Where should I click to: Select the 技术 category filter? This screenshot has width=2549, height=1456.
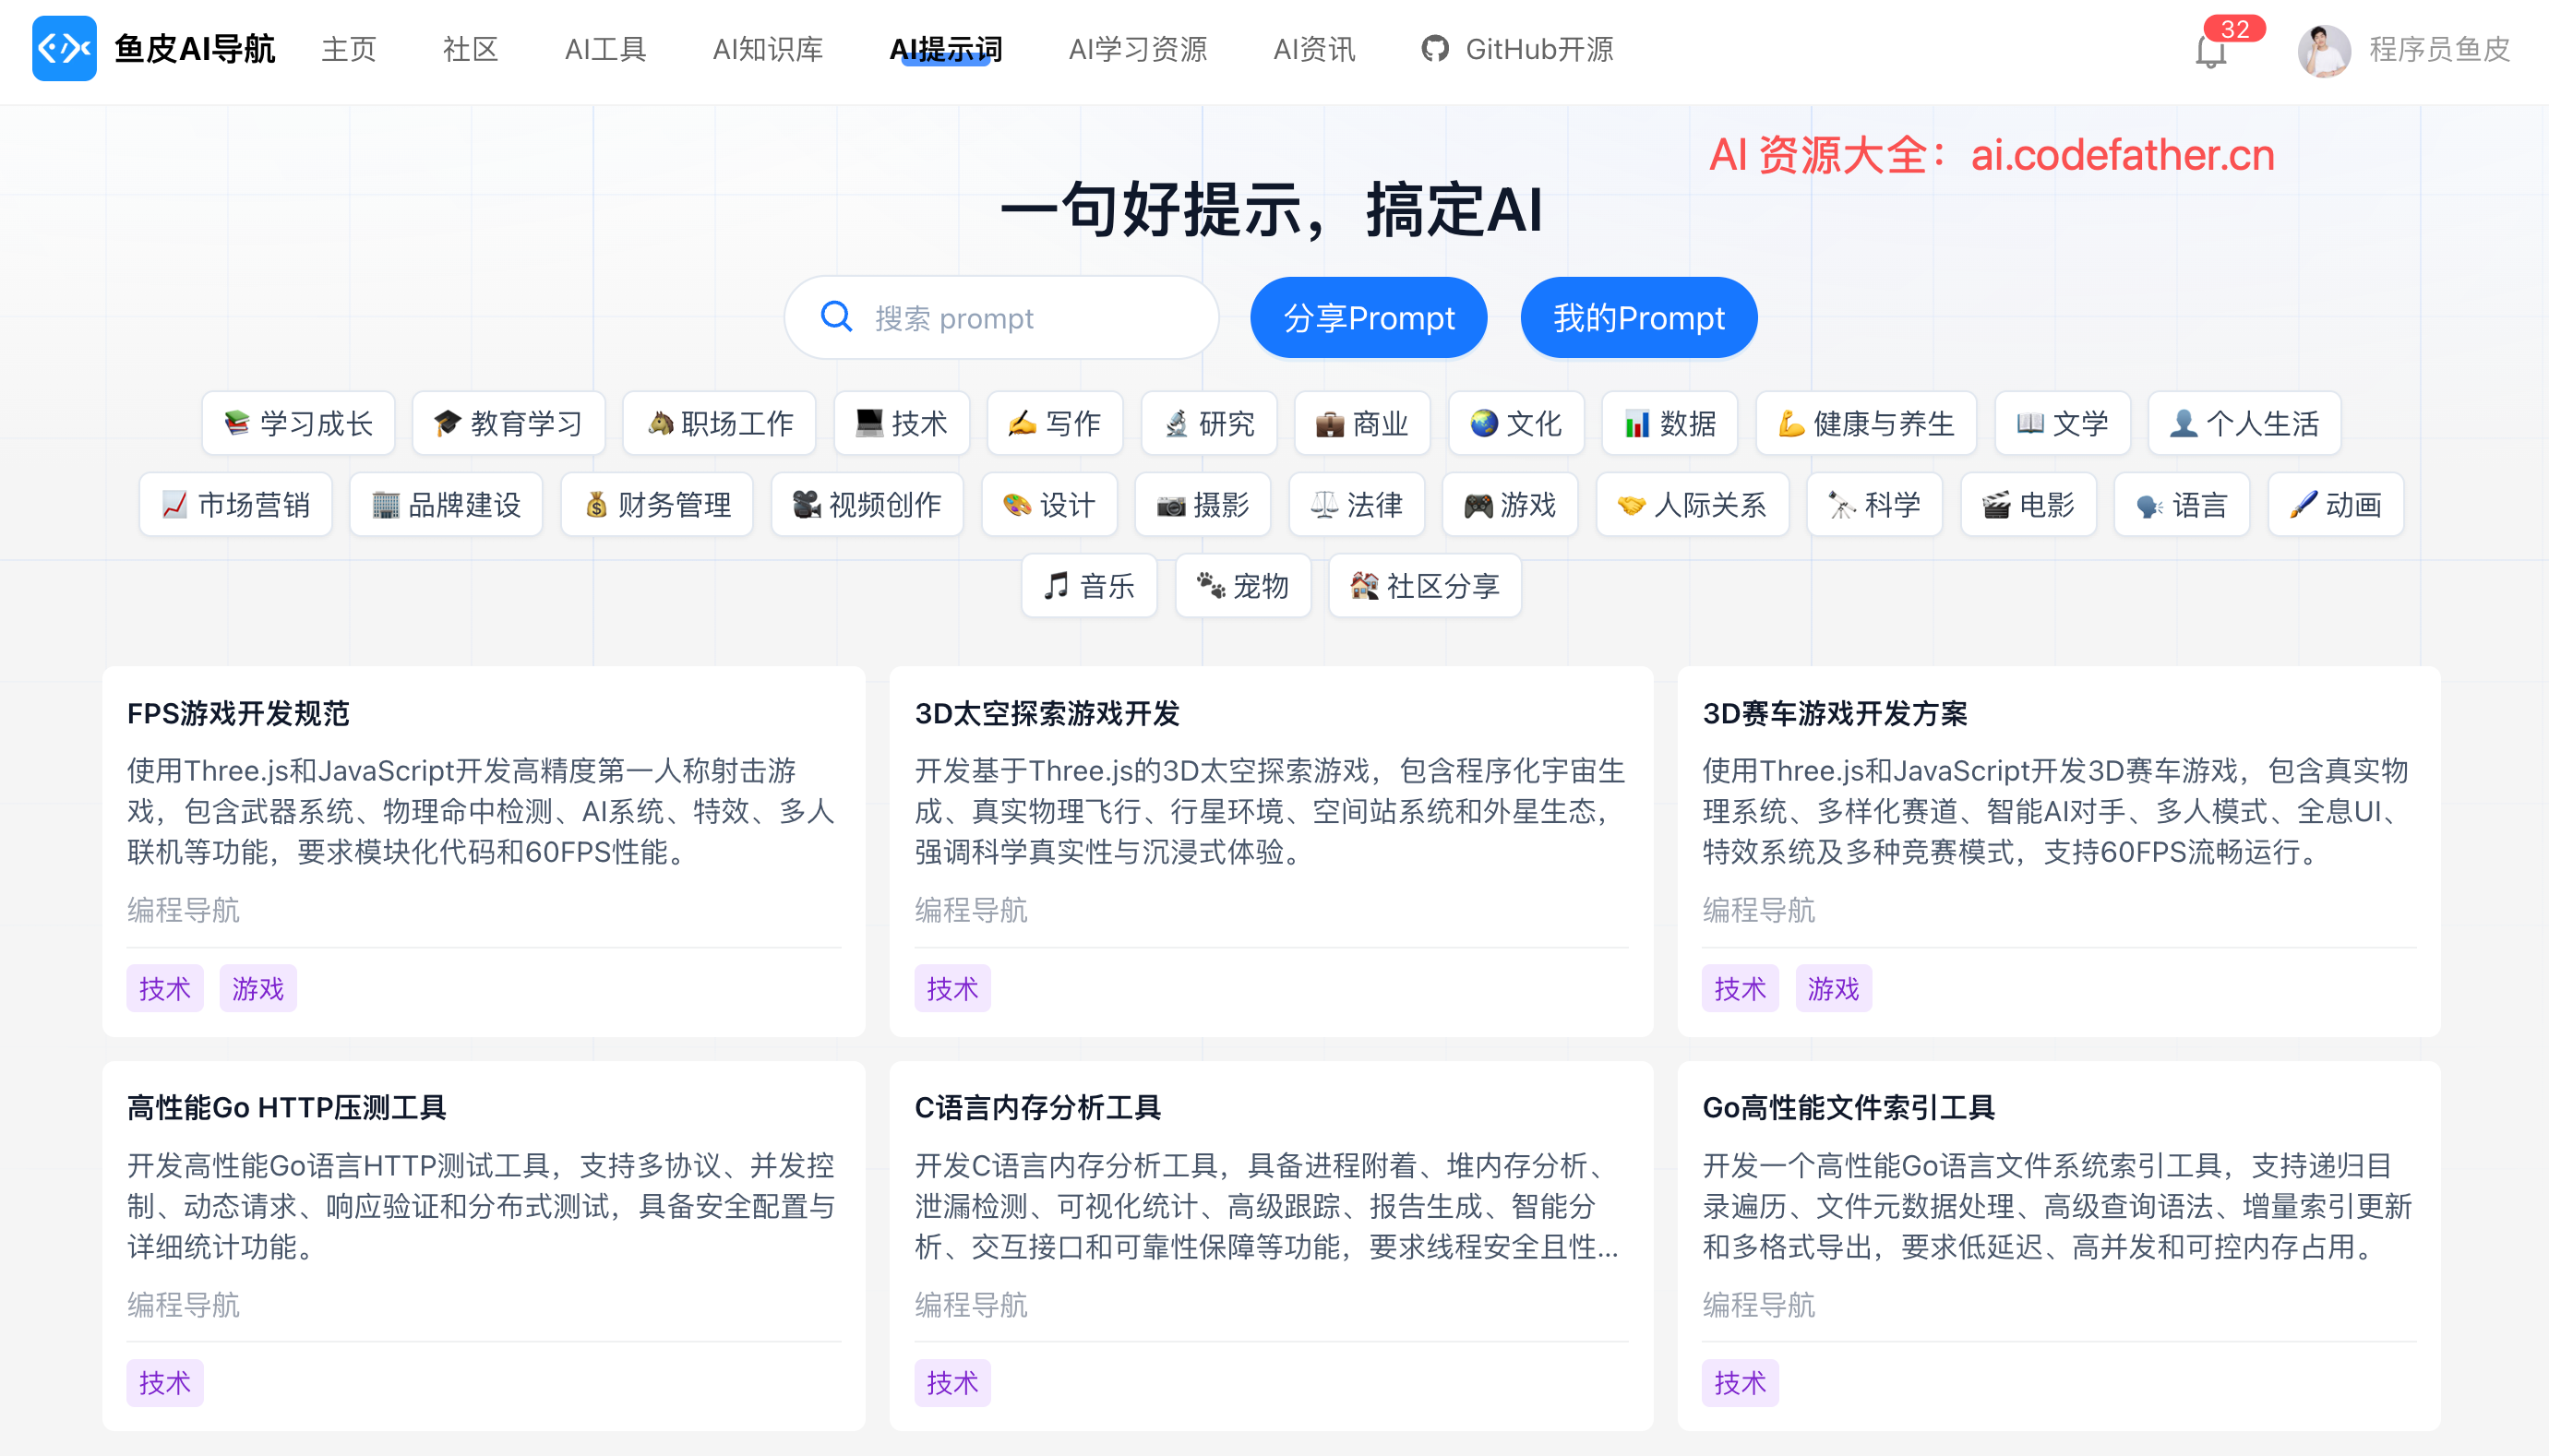tap(901, 424)
